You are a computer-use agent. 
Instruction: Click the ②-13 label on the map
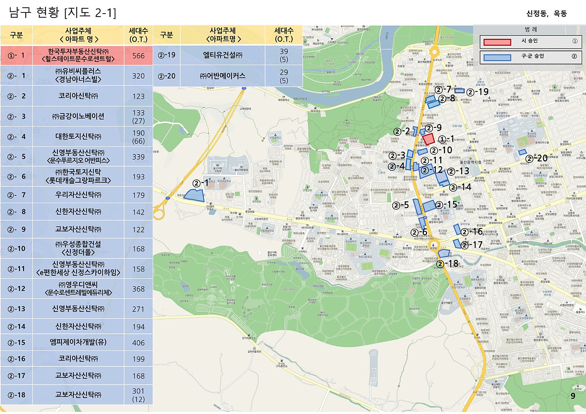click(x=458, y=171)
